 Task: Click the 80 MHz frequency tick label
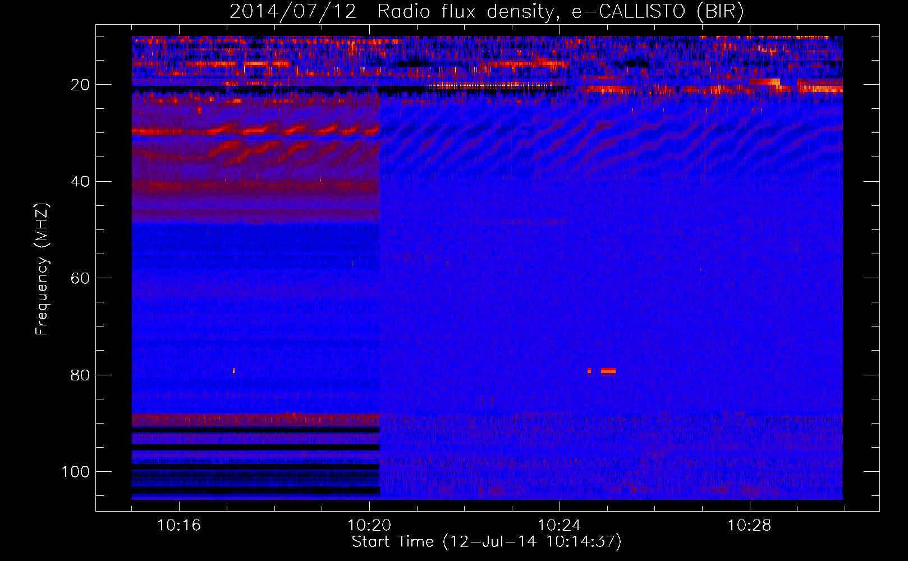tap(80, 375)
